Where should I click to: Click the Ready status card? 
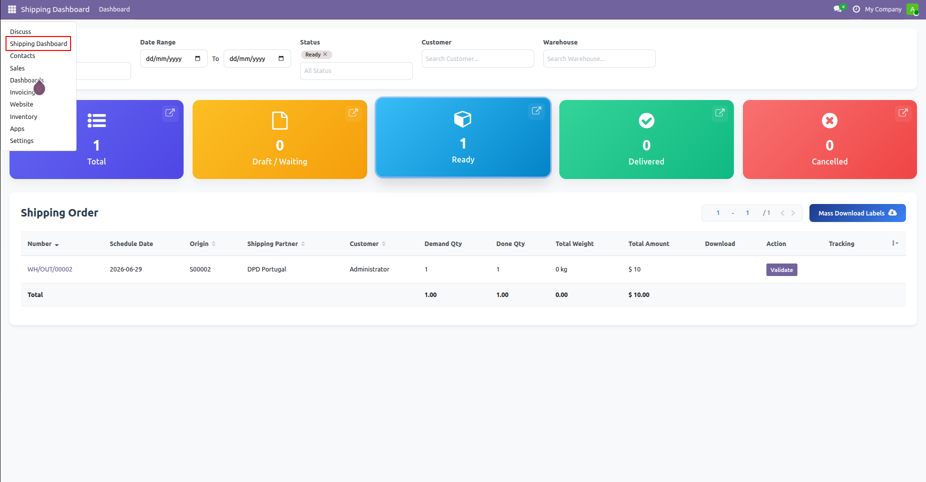coord(463,137)
